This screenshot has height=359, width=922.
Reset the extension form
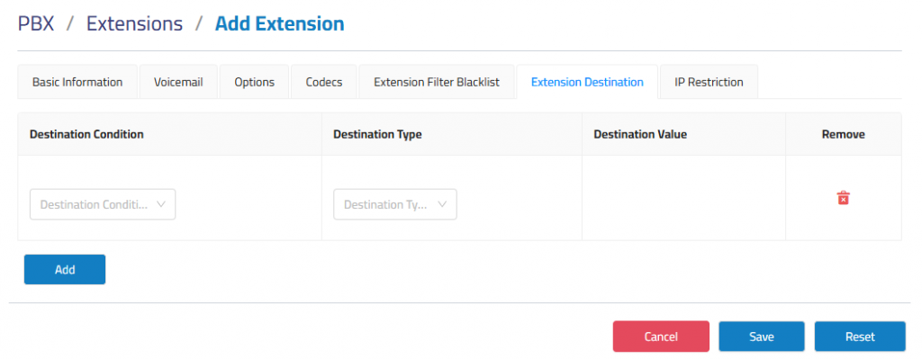[x=860, y=337]
